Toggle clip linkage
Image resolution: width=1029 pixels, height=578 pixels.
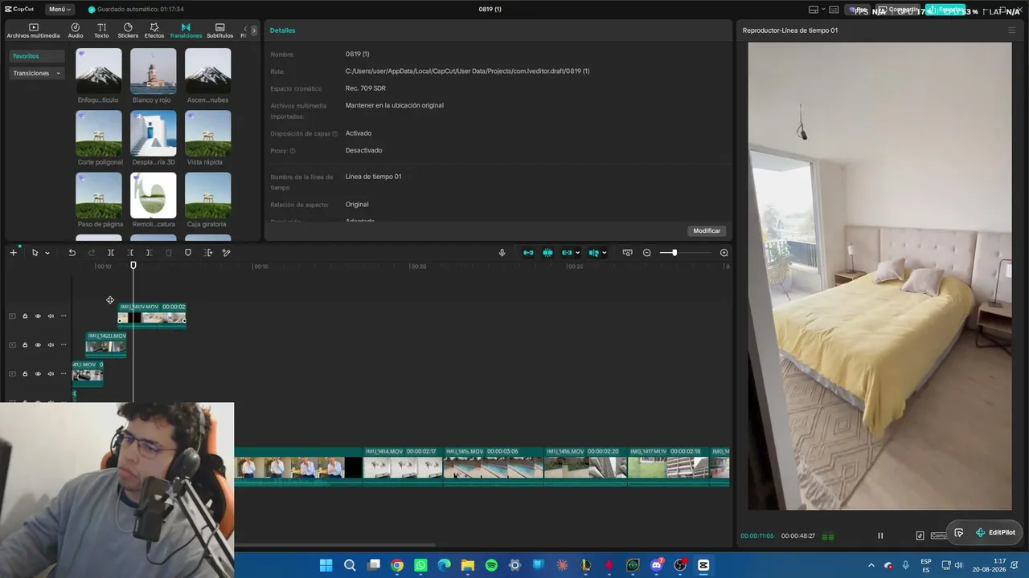pos(567,253)
